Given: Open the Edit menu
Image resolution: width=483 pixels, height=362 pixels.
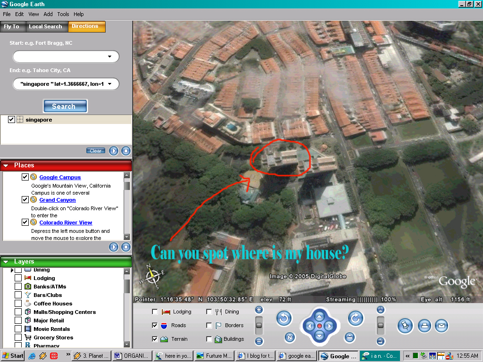Looking at the screenshot, I should (19, 14).
